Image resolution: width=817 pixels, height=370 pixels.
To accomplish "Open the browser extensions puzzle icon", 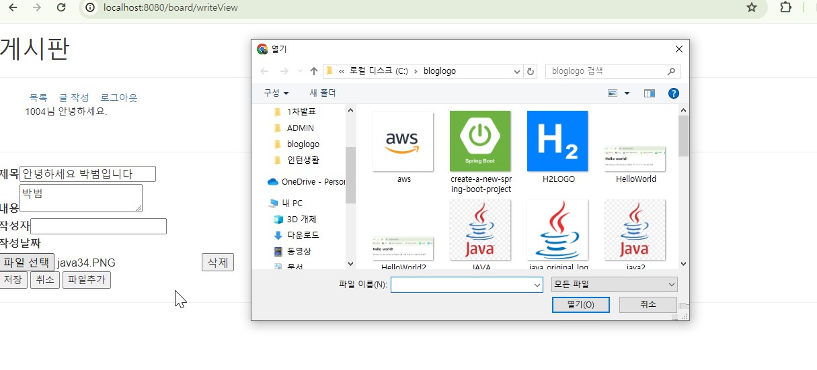I will [x=785, y=7].
